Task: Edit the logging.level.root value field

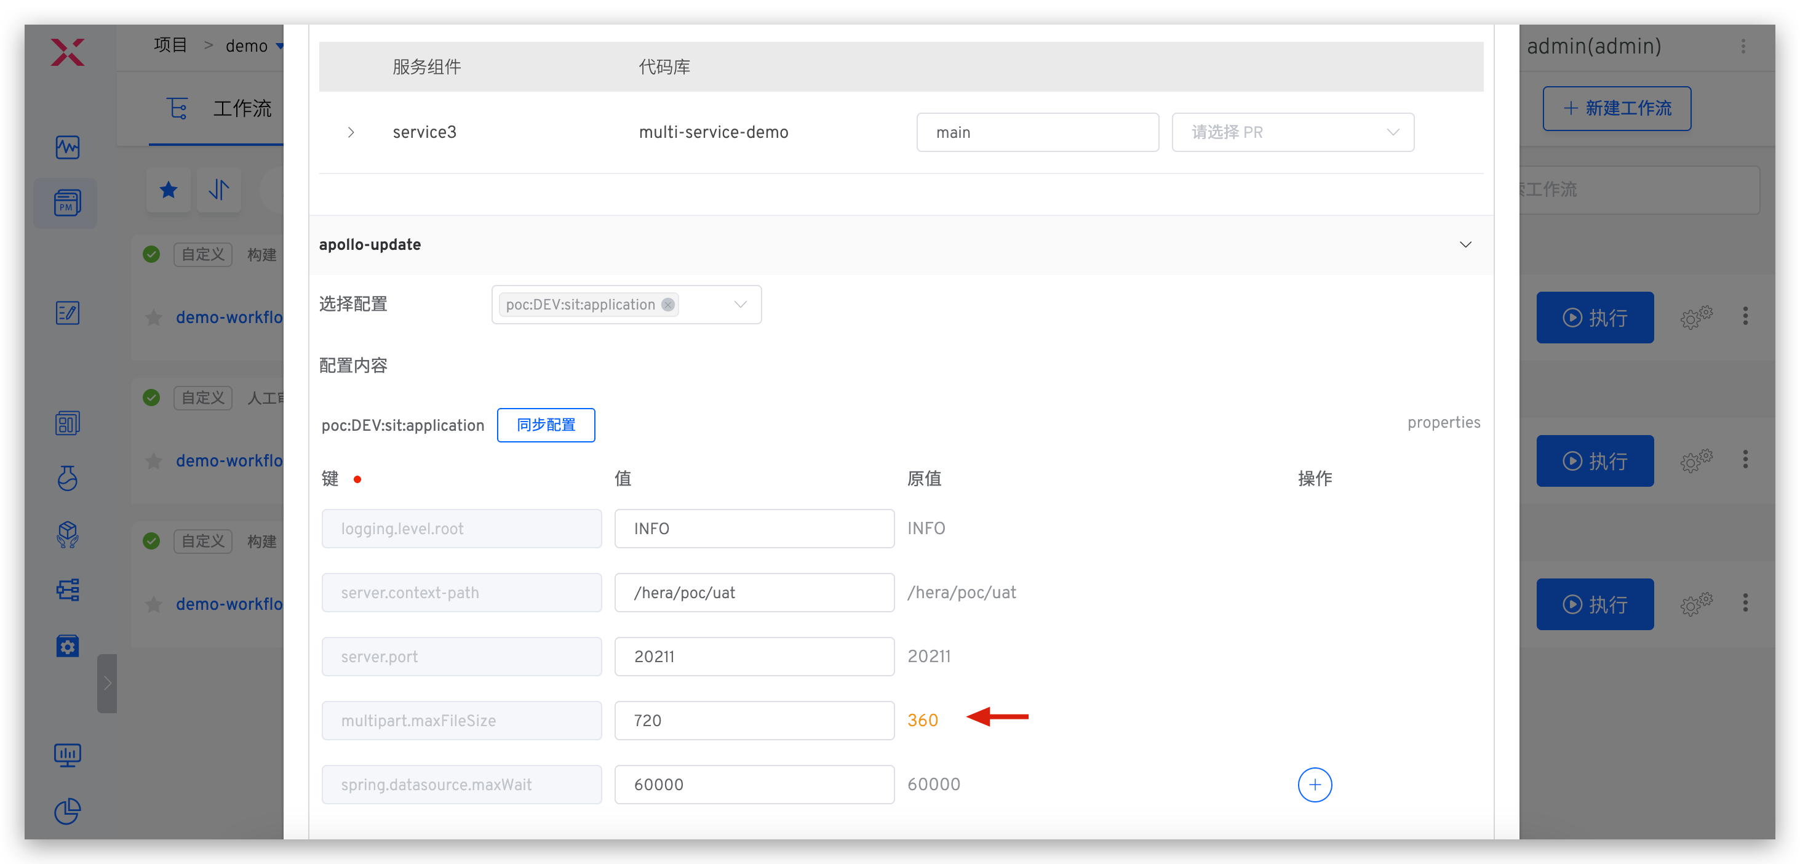Action: [754, 529]
